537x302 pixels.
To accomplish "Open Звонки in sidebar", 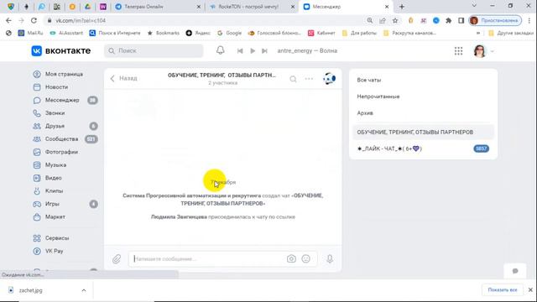I will (x=49, y=113).
